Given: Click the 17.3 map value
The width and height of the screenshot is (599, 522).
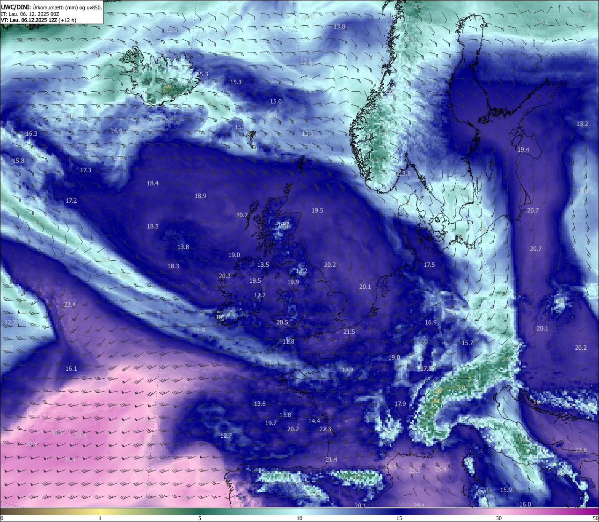Looking at the screenshot, I should [86, 170].
